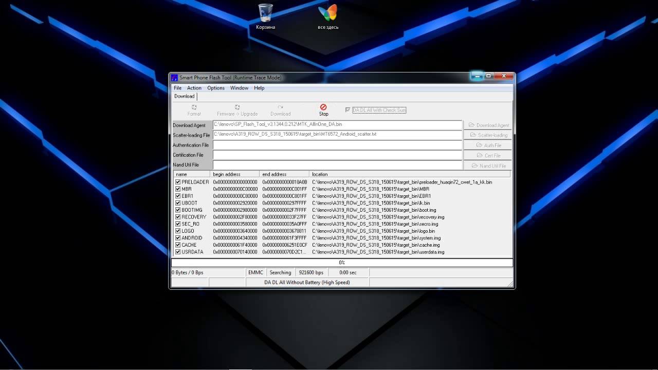Open the Help menu
This screenshot has height=370, width=658.
click(x=259, y=88)
